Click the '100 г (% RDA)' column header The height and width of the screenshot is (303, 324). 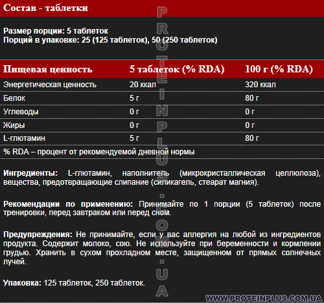click(x=279, y=69)
